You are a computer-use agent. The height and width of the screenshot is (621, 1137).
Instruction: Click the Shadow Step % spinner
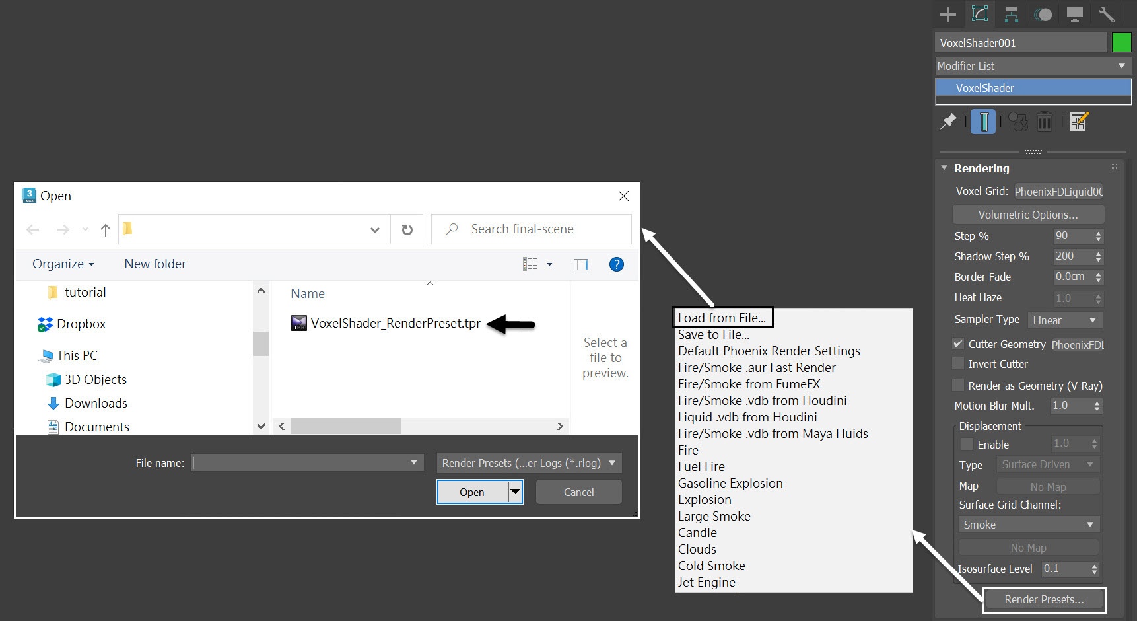click(x=1098, y=256)
